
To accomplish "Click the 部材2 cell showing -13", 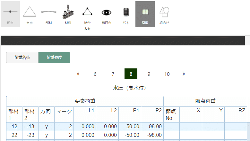I will click(x=30, y=127).
